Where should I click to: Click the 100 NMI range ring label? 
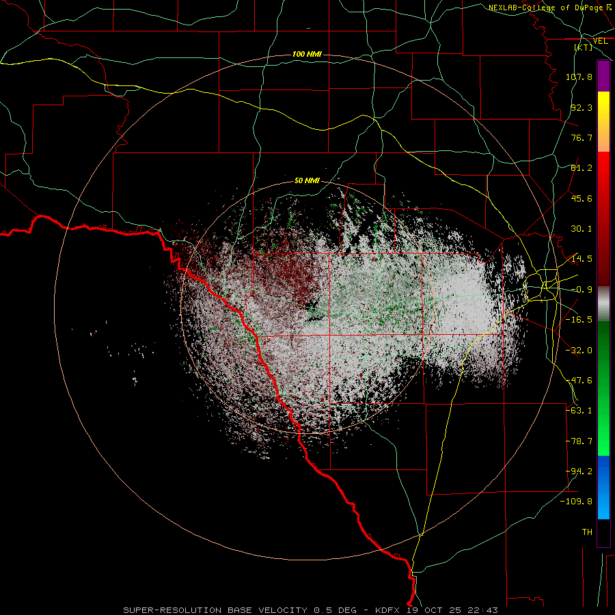[307, 54]
